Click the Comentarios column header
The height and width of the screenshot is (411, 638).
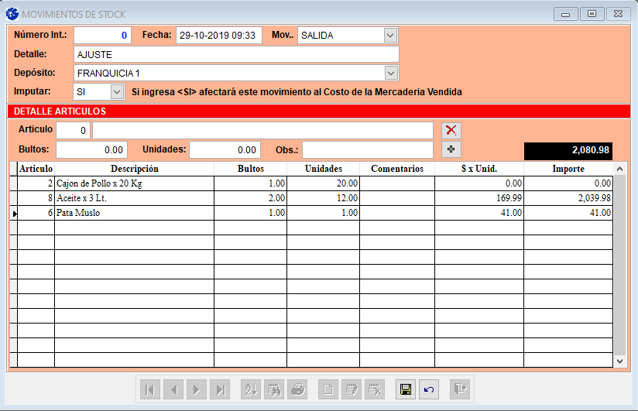397,169
